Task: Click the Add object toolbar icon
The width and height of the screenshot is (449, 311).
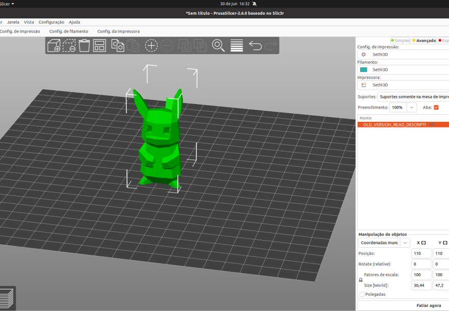Action: [54, 45]
